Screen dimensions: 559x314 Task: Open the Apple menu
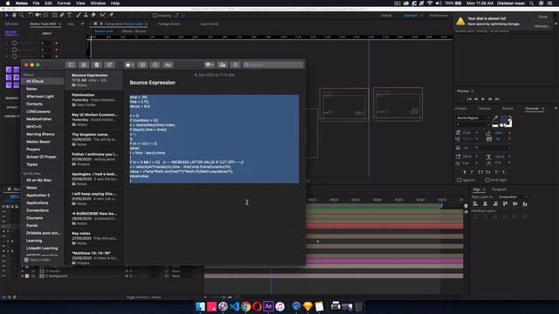coord(8,3)
